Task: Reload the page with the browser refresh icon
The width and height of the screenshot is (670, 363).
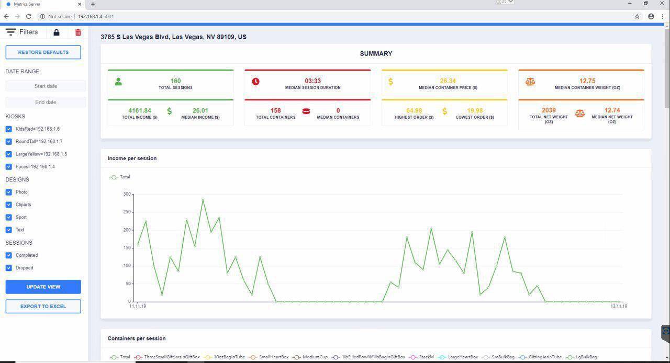Action: [29, 16]
